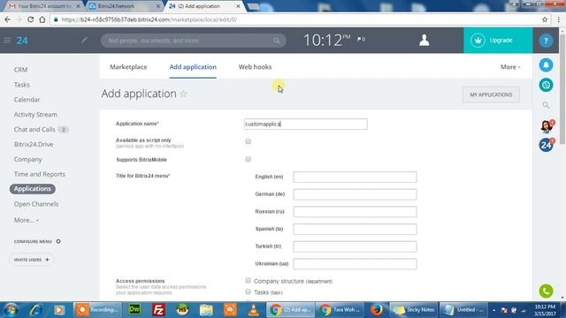The height and width of the screenshot is (318, 566).
Task: Expand the More dropdown in the top tabs
Action: coord(510,67)
